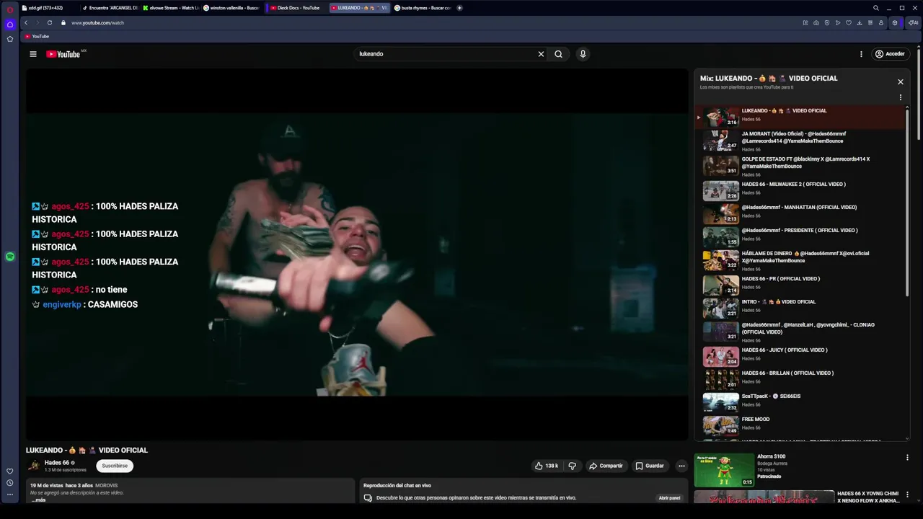Select HADES 66 - PR ( OFFICIAL VIDEO ) item
This screenshot has width=923, height=519.
799,285
